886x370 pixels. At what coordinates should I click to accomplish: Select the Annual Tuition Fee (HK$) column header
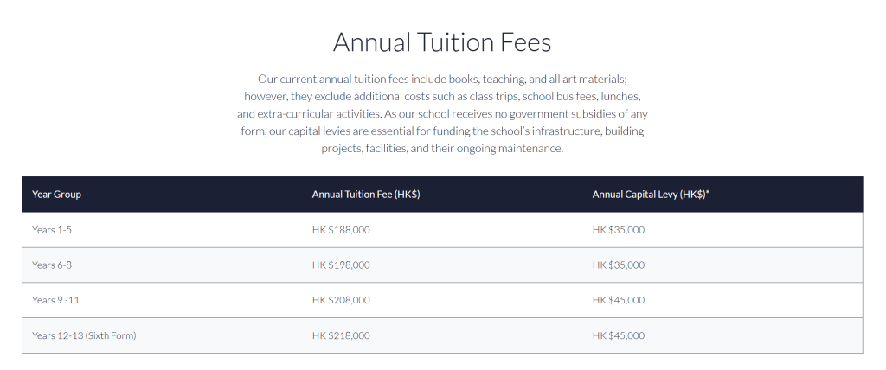[x=366, y=195]
